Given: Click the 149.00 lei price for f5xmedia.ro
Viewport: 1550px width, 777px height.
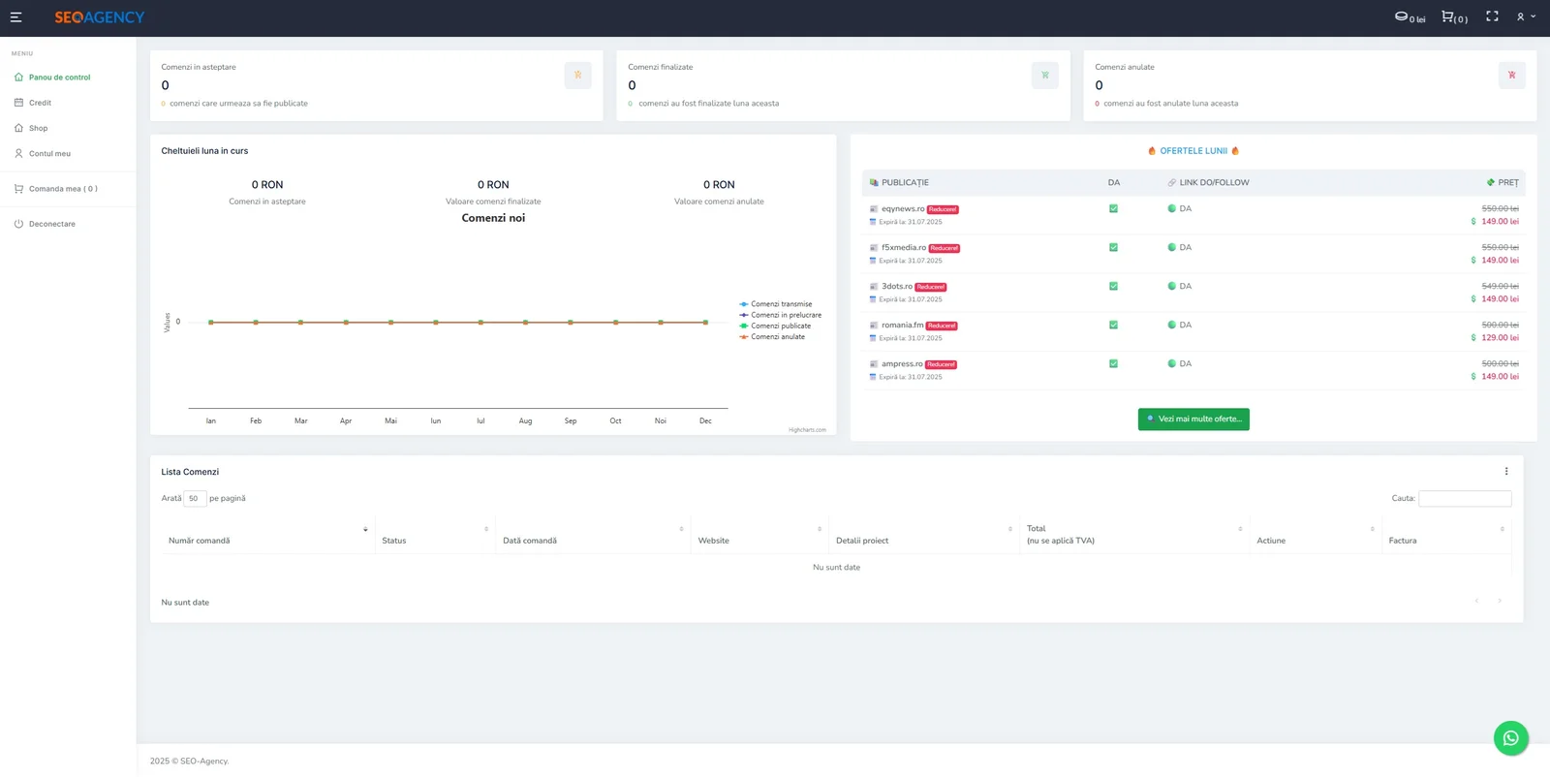Looking at the screenshot, I should coord(1500,260).
